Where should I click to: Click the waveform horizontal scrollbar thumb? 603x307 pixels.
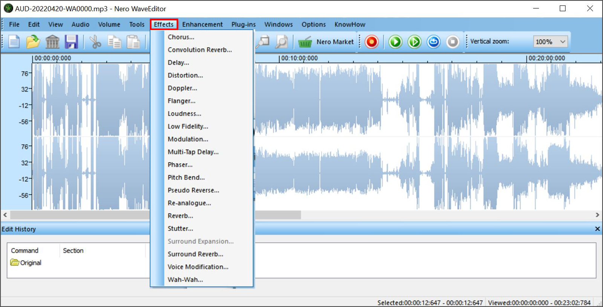pyautogui.click(x=155, y=215)
